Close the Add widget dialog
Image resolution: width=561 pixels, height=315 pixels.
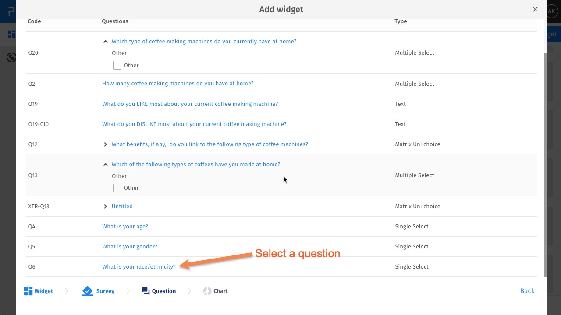[x=535, y=9]
